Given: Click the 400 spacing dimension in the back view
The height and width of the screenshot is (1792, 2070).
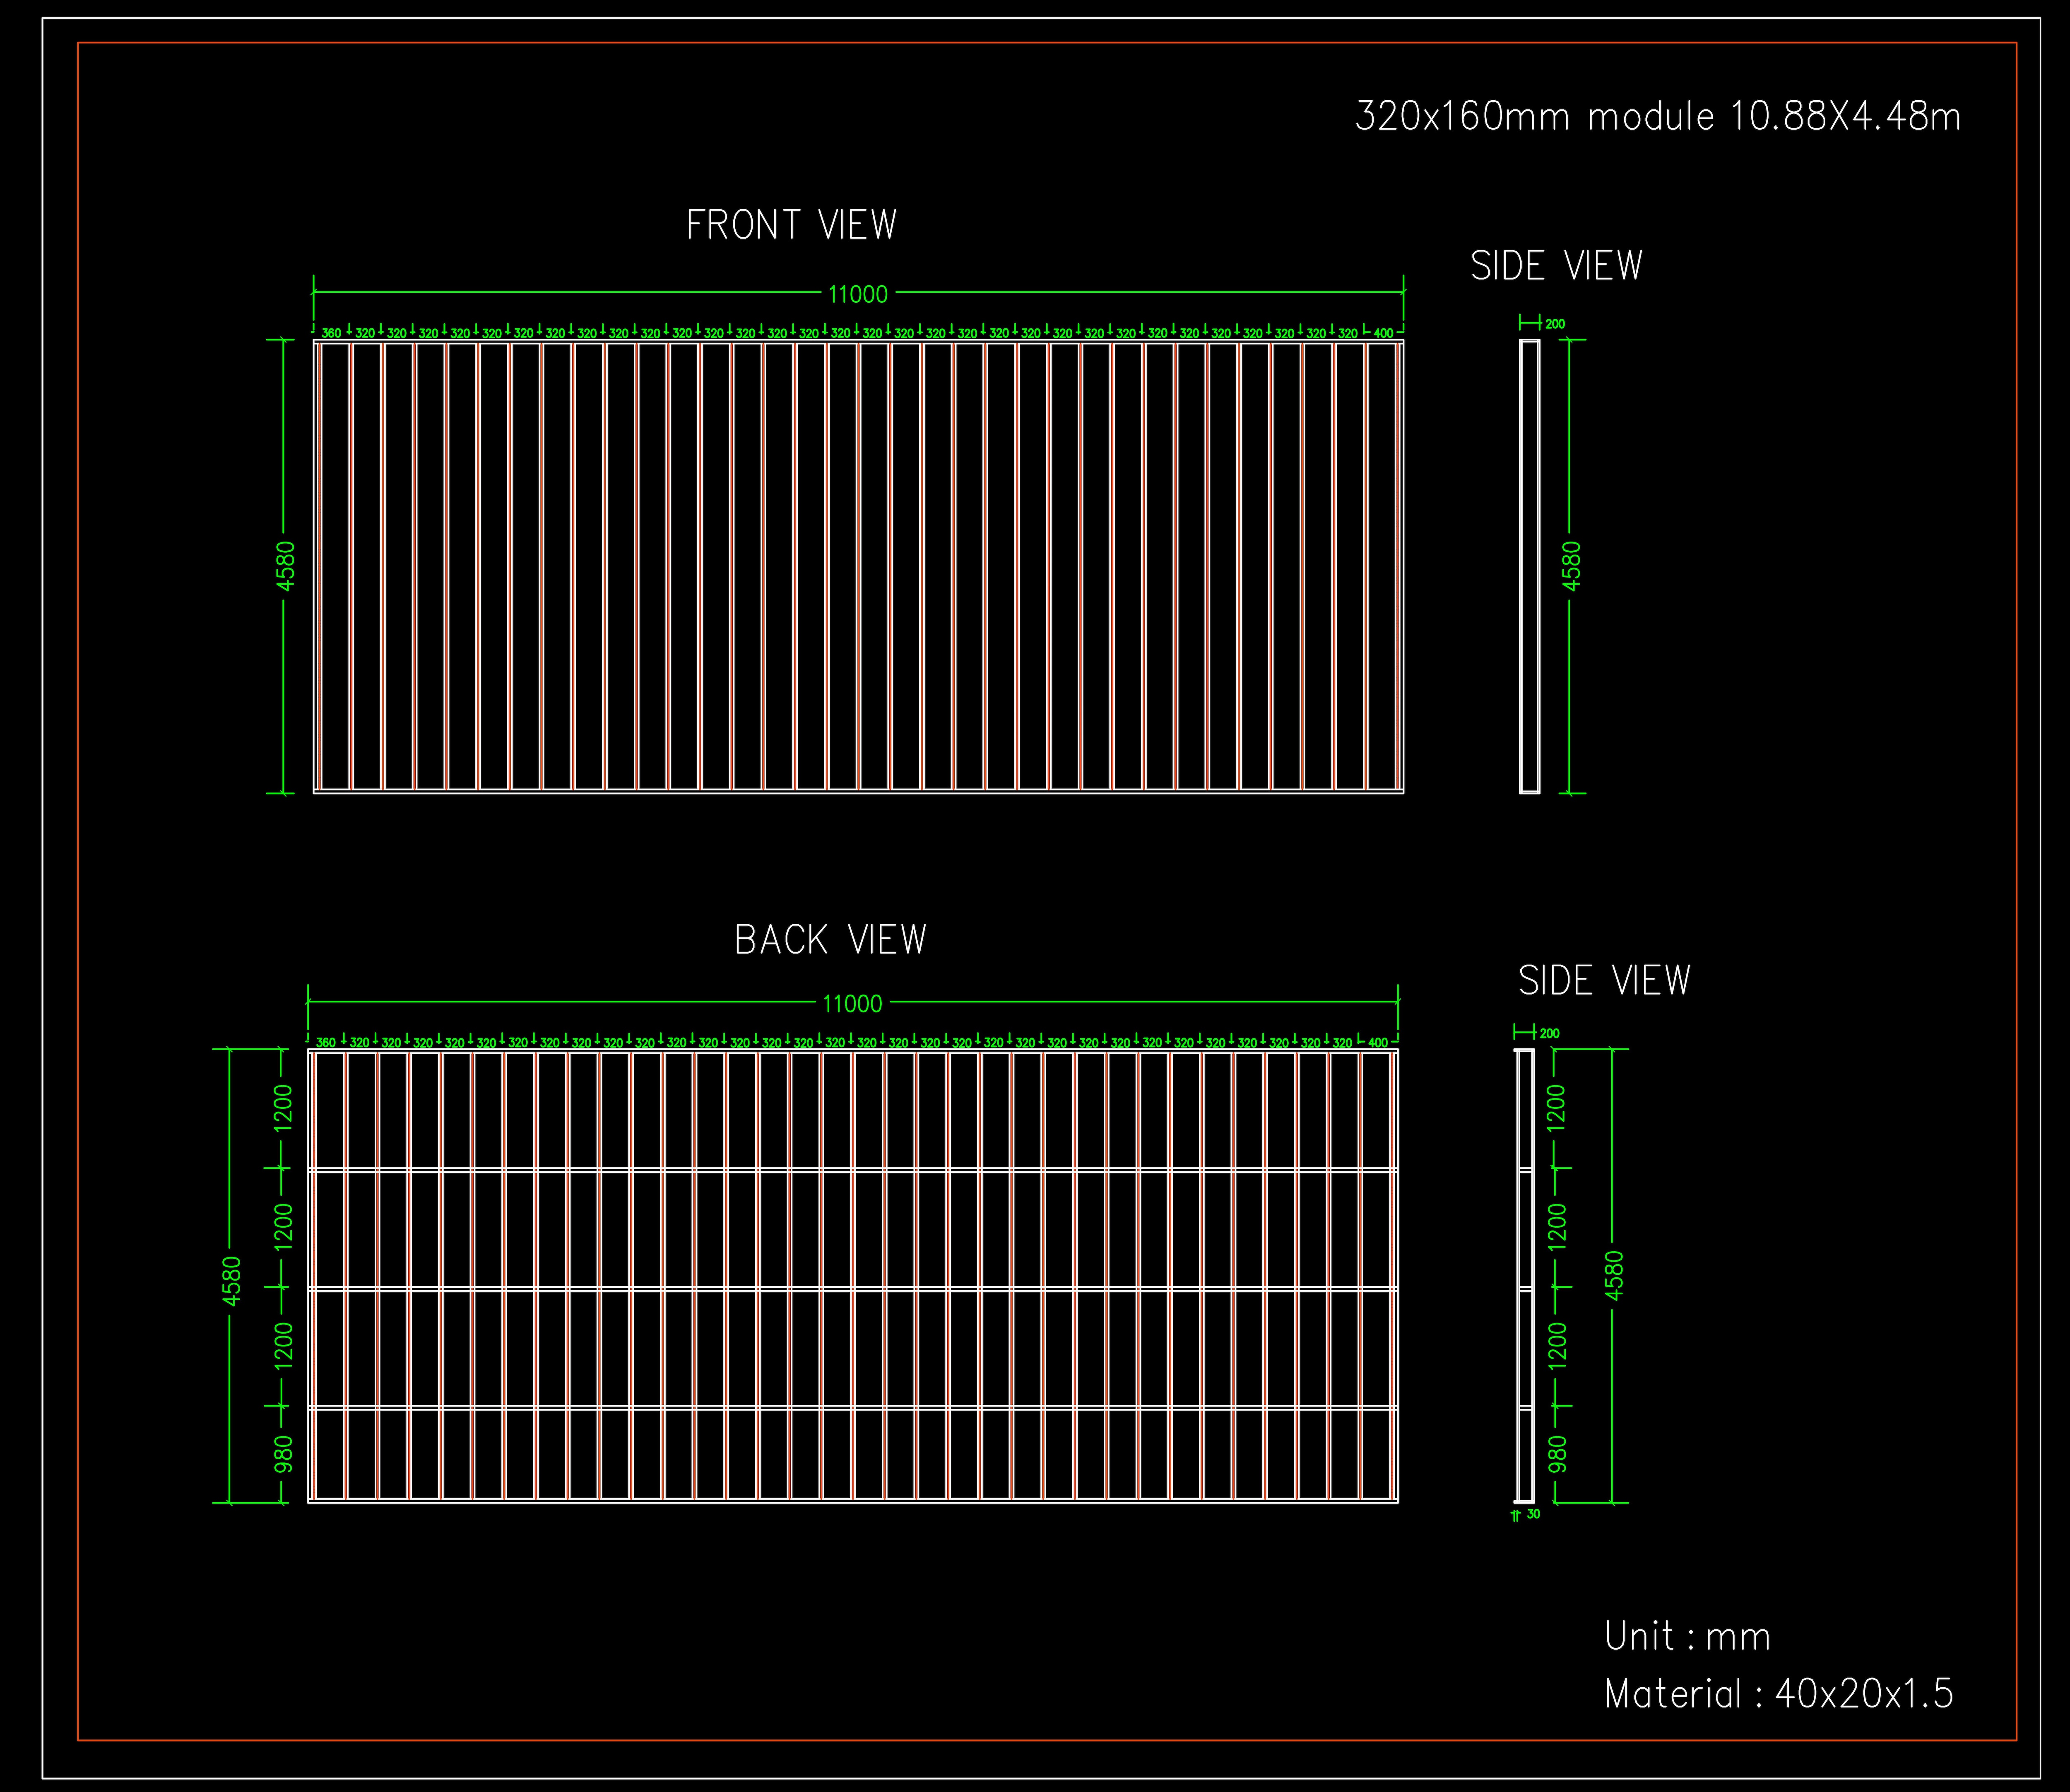Looking at the screenshot, I should 1378,1043.
